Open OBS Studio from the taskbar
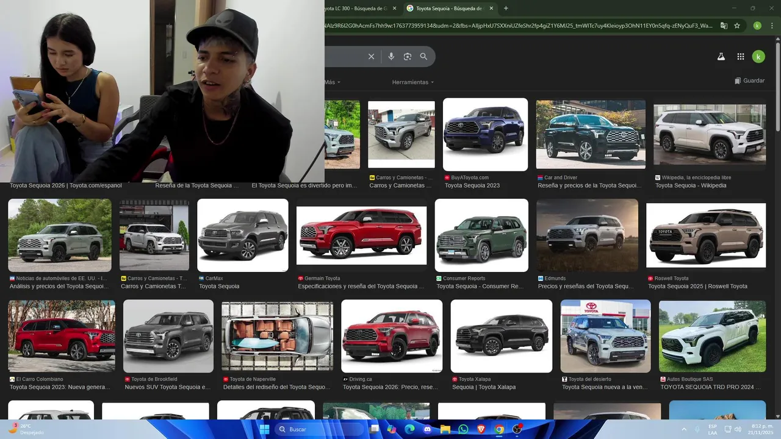The width and height of the screenshot is (781, 439). [x=517, y=429]
